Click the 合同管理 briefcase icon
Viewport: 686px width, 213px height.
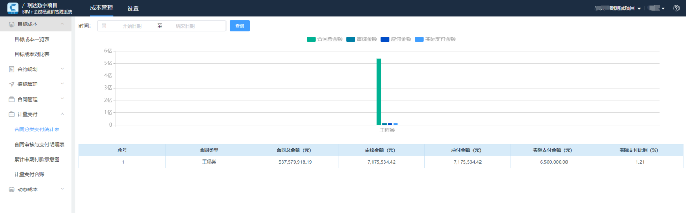pos(11,99)
